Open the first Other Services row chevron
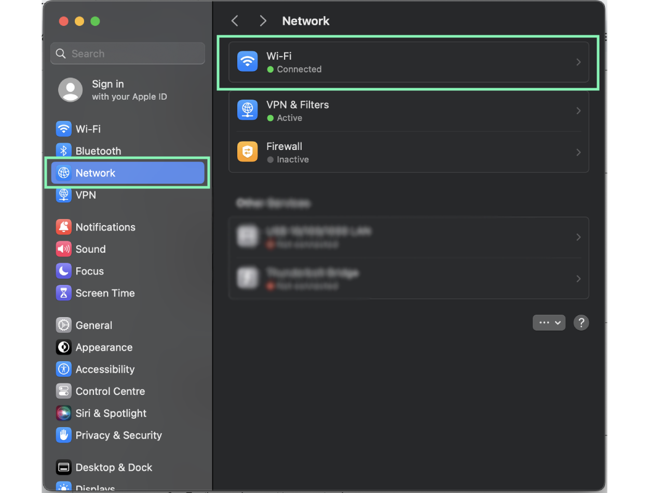This screenshot has width=649, height=493. [578, 237]
